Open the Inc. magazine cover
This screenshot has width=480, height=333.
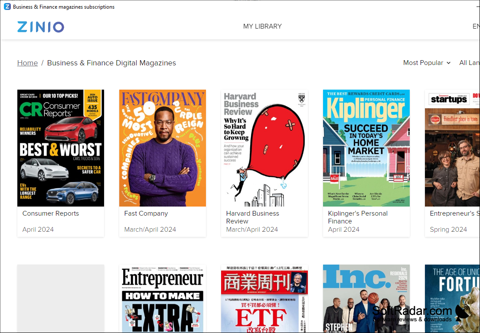pos(366,299)
